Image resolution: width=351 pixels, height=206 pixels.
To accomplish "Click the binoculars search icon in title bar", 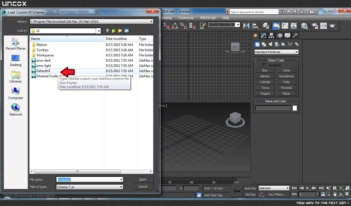I will [x=282, y=12].
